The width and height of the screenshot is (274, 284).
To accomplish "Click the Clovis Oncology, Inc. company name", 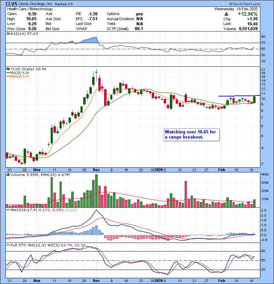I will [x=36, y=4].
